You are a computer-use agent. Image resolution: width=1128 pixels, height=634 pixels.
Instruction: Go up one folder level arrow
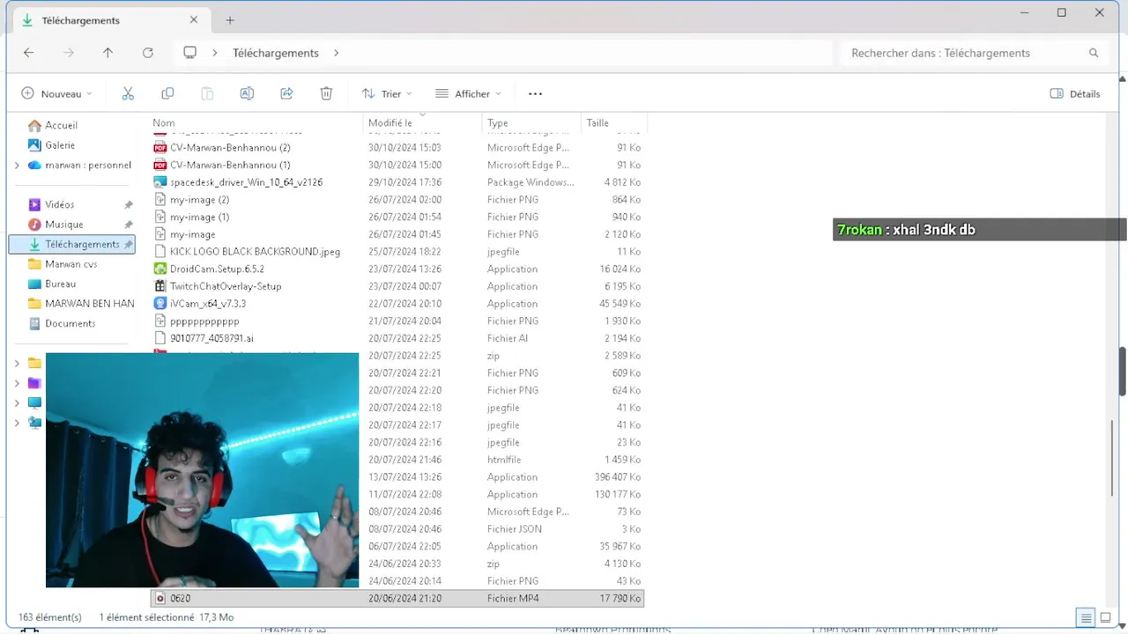pyautogui.click(x=108, y=53)
